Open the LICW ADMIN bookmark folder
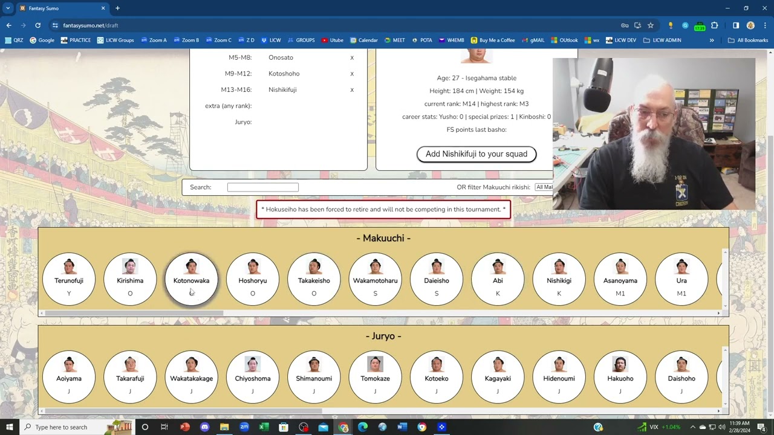The image size is (774, 435). (x=662, y=40)
